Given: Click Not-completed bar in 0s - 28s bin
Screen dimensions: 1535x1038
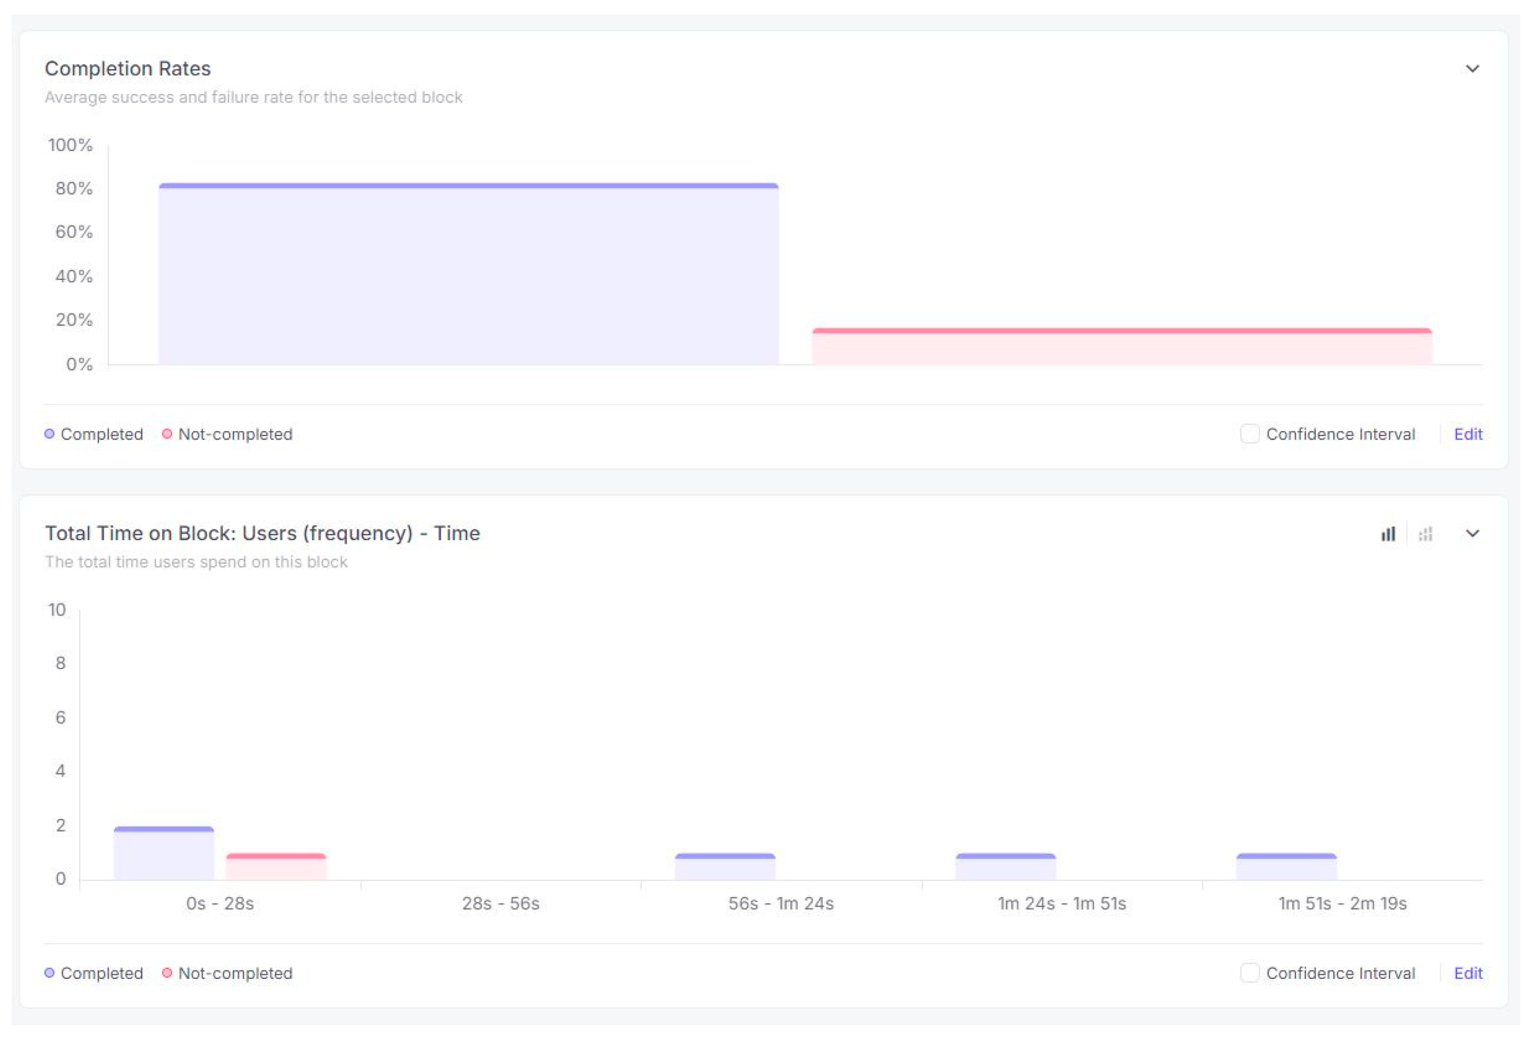Looking at the screenshot, I should pyautogui.click(x=276, y=867).
